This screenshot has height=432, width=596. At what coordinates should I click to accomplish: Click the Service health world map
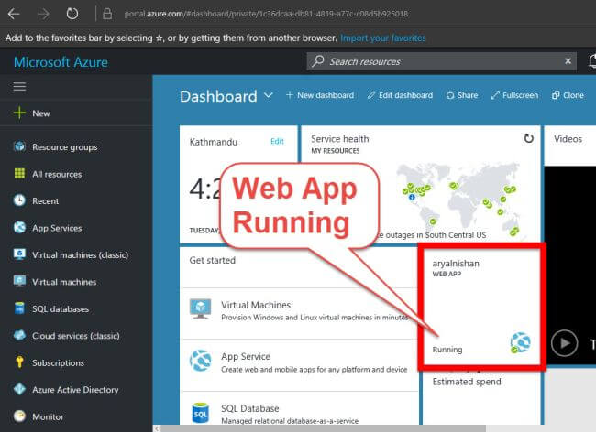click(x=460, y=200)
